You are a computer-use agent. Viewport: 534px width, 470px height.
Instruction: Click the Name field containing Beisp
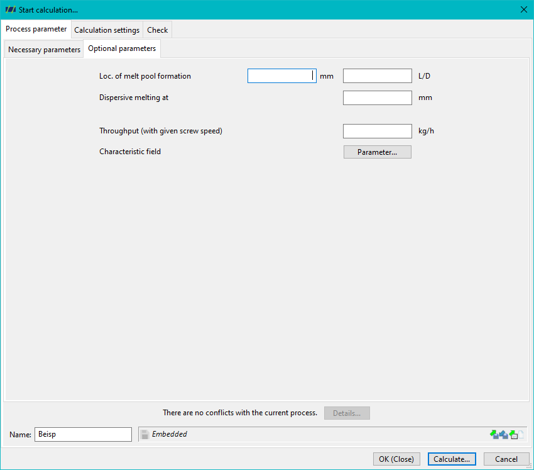click(x=83, y=434)
